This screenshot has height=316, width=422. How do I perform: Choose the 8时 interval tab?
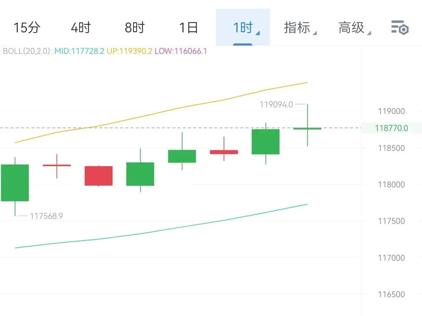click(x=134, y=27)
